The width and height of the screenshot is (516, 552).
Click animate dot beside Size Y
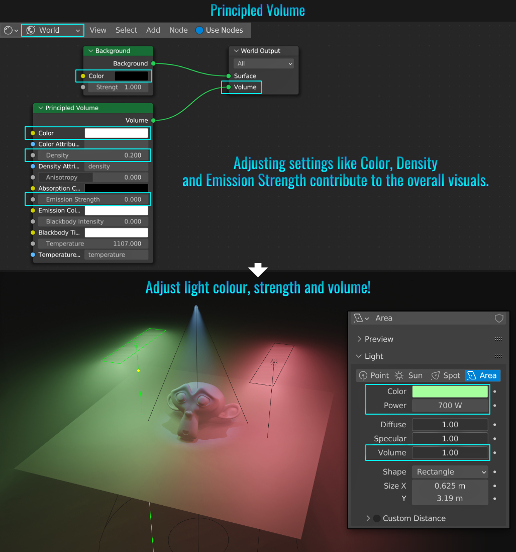point(494,499)
